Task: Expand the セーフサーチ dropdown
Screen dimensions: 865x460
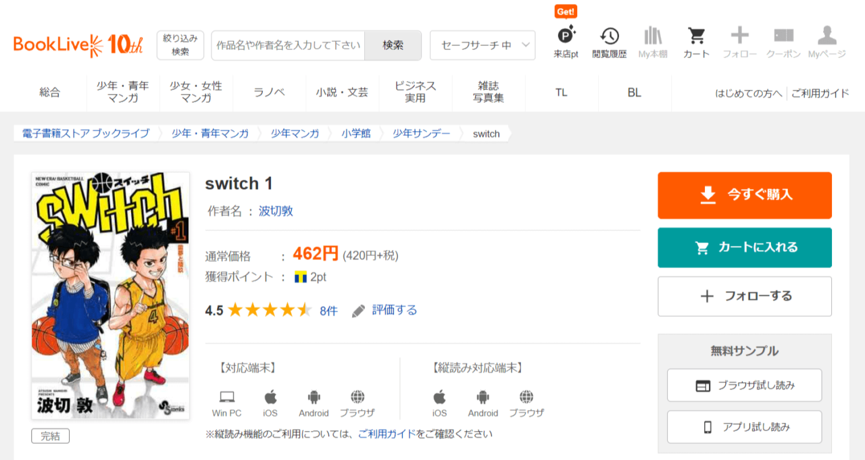Action: tap(483, 45)
